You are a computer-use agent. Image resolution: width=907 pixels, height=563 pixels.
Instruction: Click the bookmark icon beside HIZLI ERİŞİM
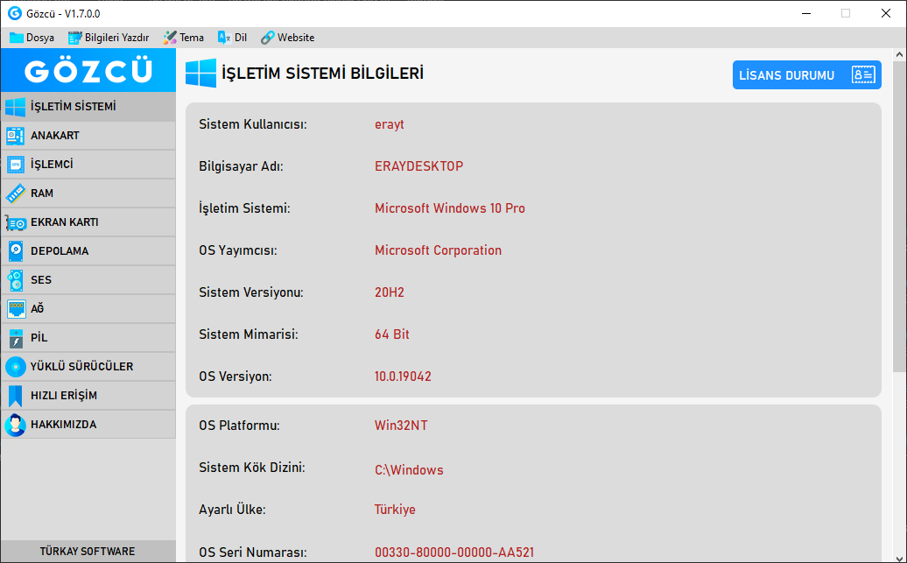[16, 396]
